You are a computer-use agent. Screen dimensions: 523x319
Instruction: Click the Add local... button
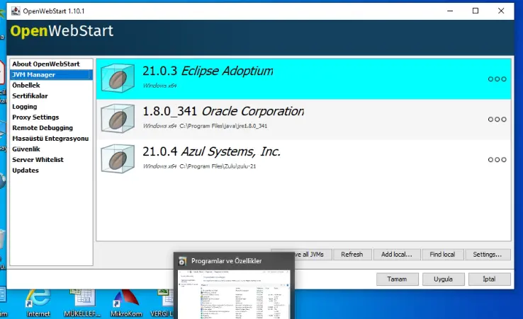(397, 255)
